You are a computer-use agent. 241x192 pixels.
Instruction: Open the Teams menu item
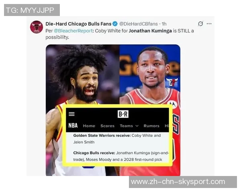click(127, 126)
